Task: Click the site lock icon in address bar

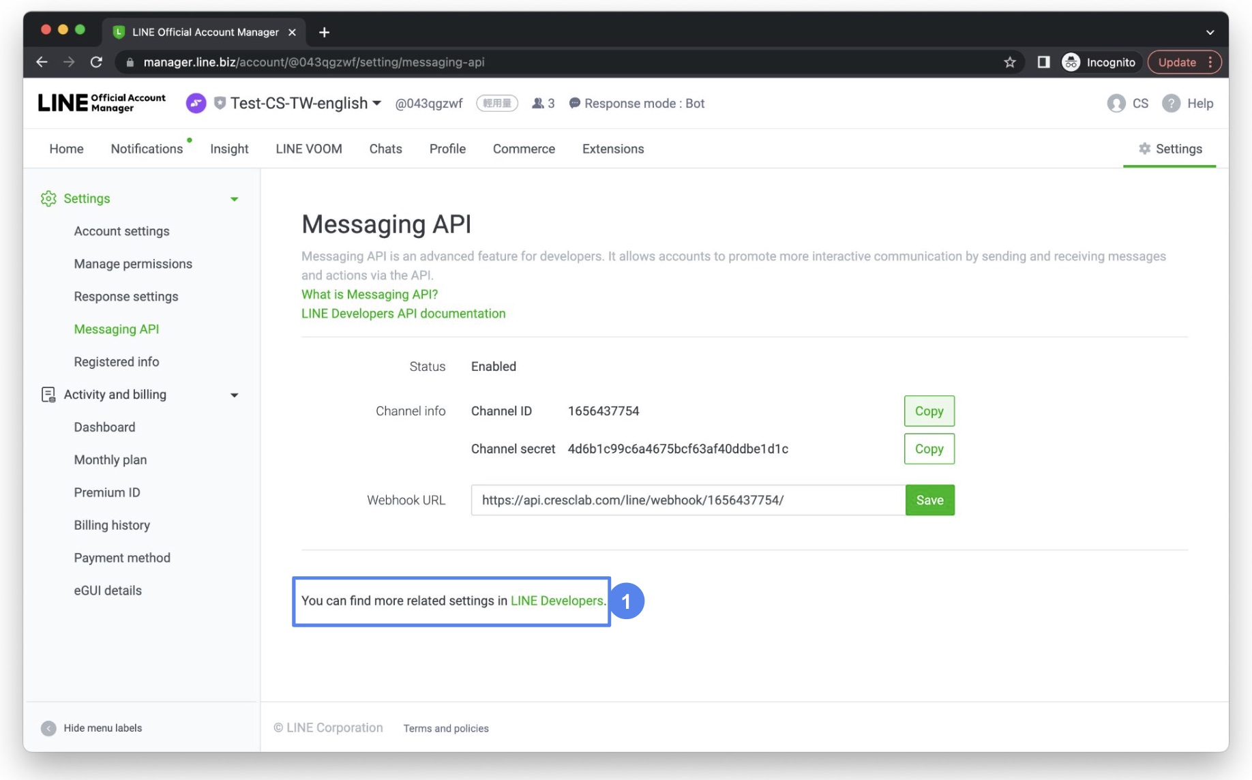Action: pyautogui.click(x=130, y=62)
